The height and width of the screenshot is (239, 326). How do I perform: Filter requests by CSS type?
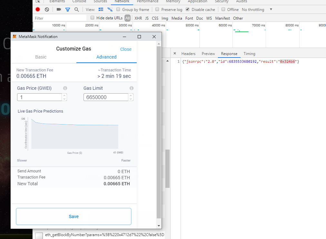click(x=155, y=18)
